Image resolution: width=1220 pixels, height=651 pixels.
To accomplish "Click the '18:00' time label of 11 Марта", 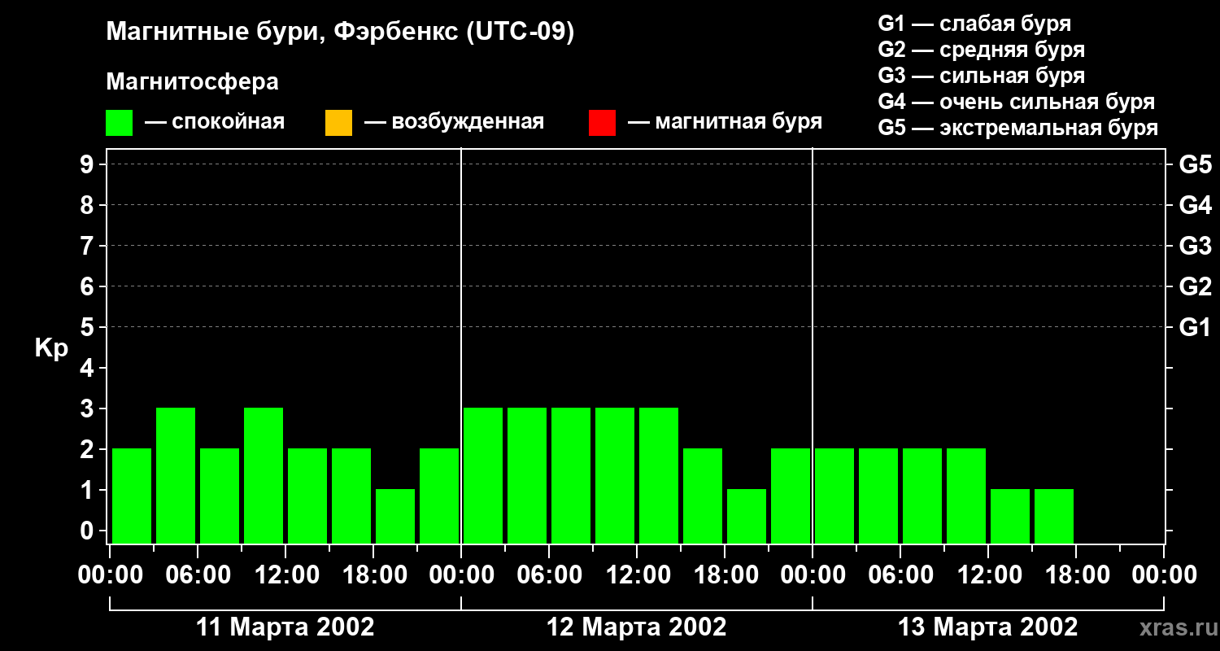I will point(373,575).
